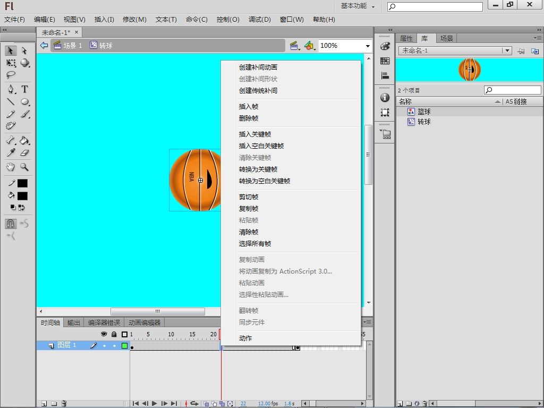
Task: Select the Pen tool
Action: (11, 89)
